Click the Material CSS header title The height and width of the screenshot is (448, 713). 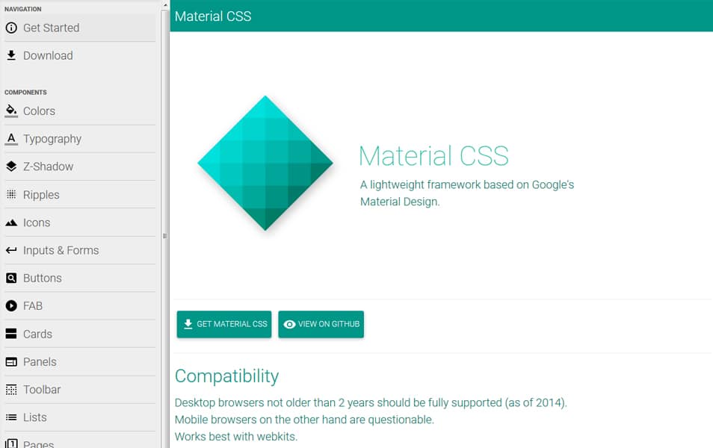pos(213,16)
